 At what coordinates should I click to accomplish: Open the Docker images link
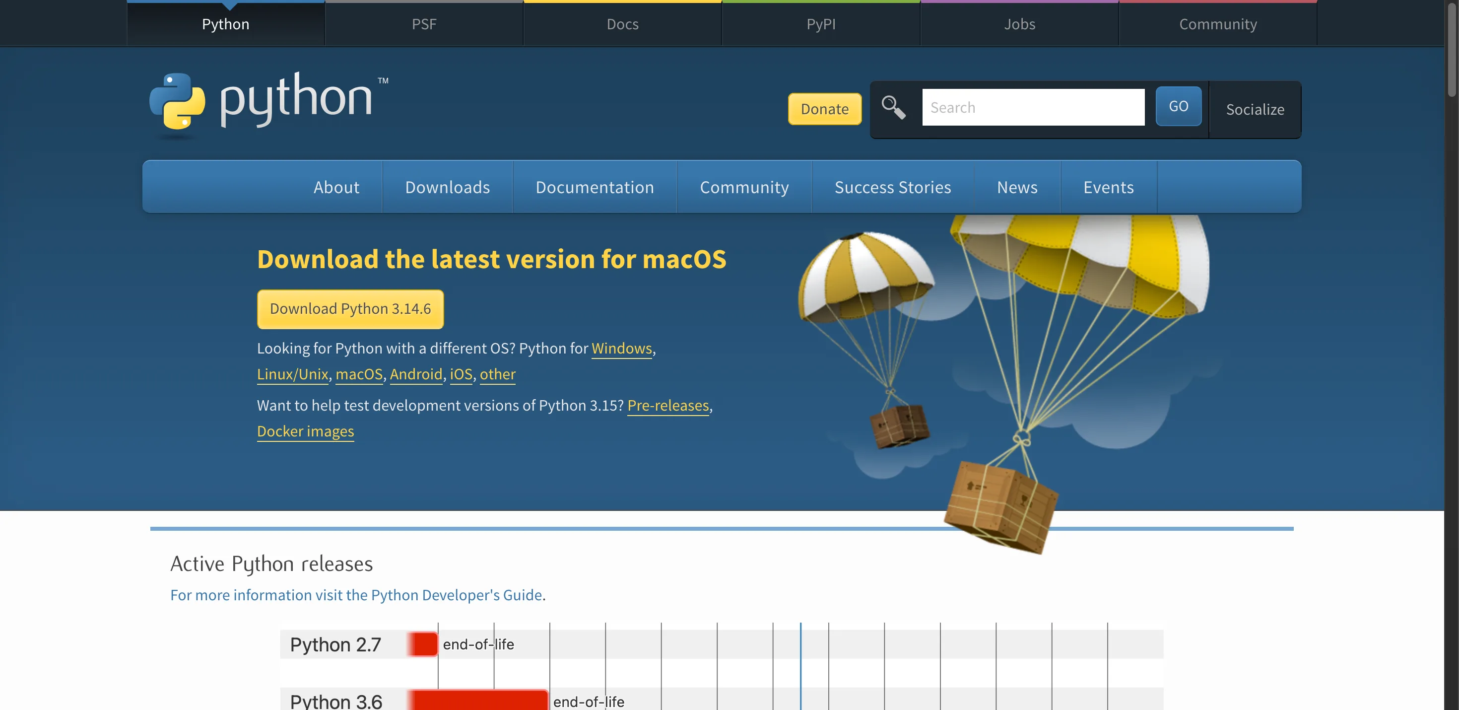305,432
